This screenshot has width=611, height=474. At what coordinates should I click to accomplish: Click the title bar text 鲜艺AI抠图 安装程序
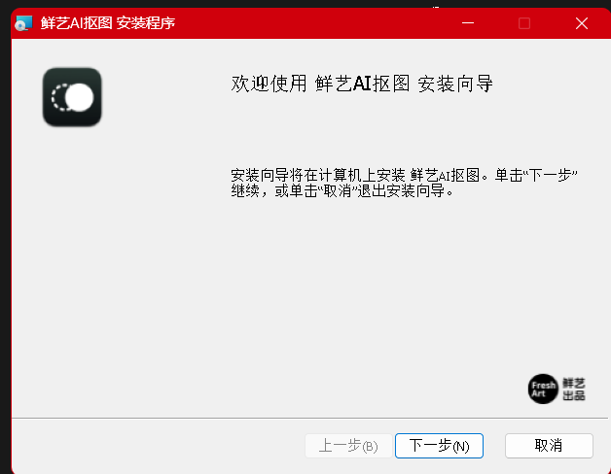coord(108,23)
